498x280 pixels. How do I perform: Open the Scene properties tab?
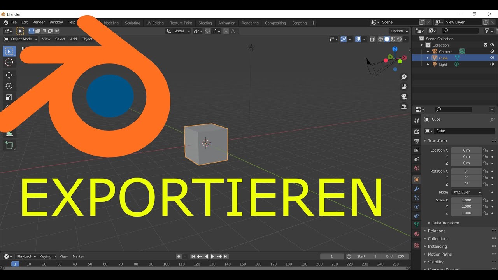[417, 159]
